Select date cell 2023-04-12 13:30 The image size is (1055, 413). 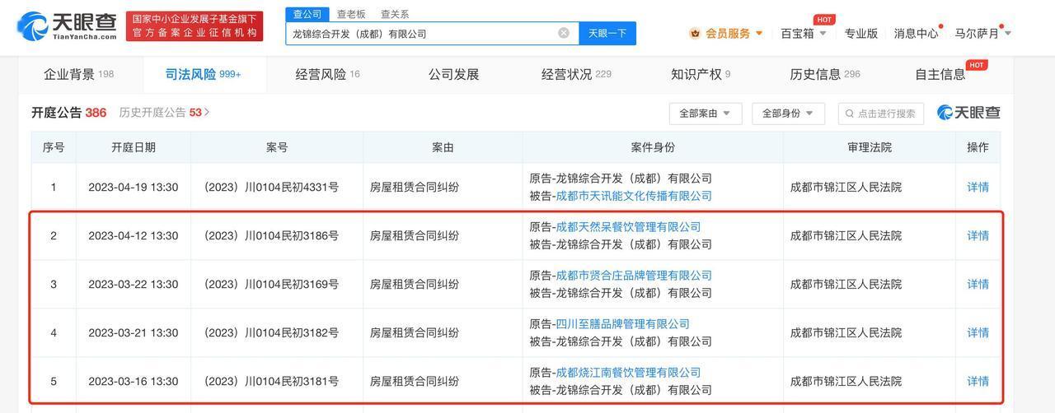pyautogui.click(x=134, y=235)
